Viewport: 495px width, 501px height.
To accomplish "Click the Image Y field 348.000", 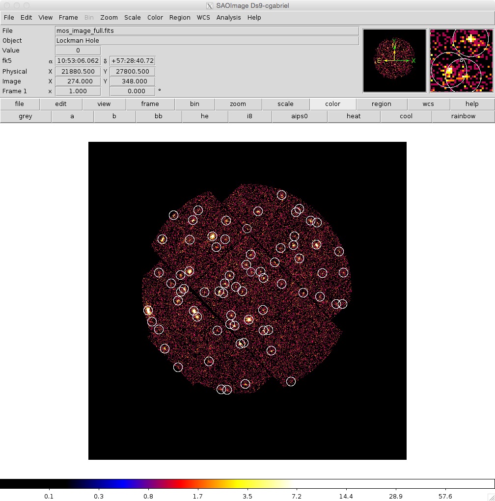I will click(x=133, y=81).
